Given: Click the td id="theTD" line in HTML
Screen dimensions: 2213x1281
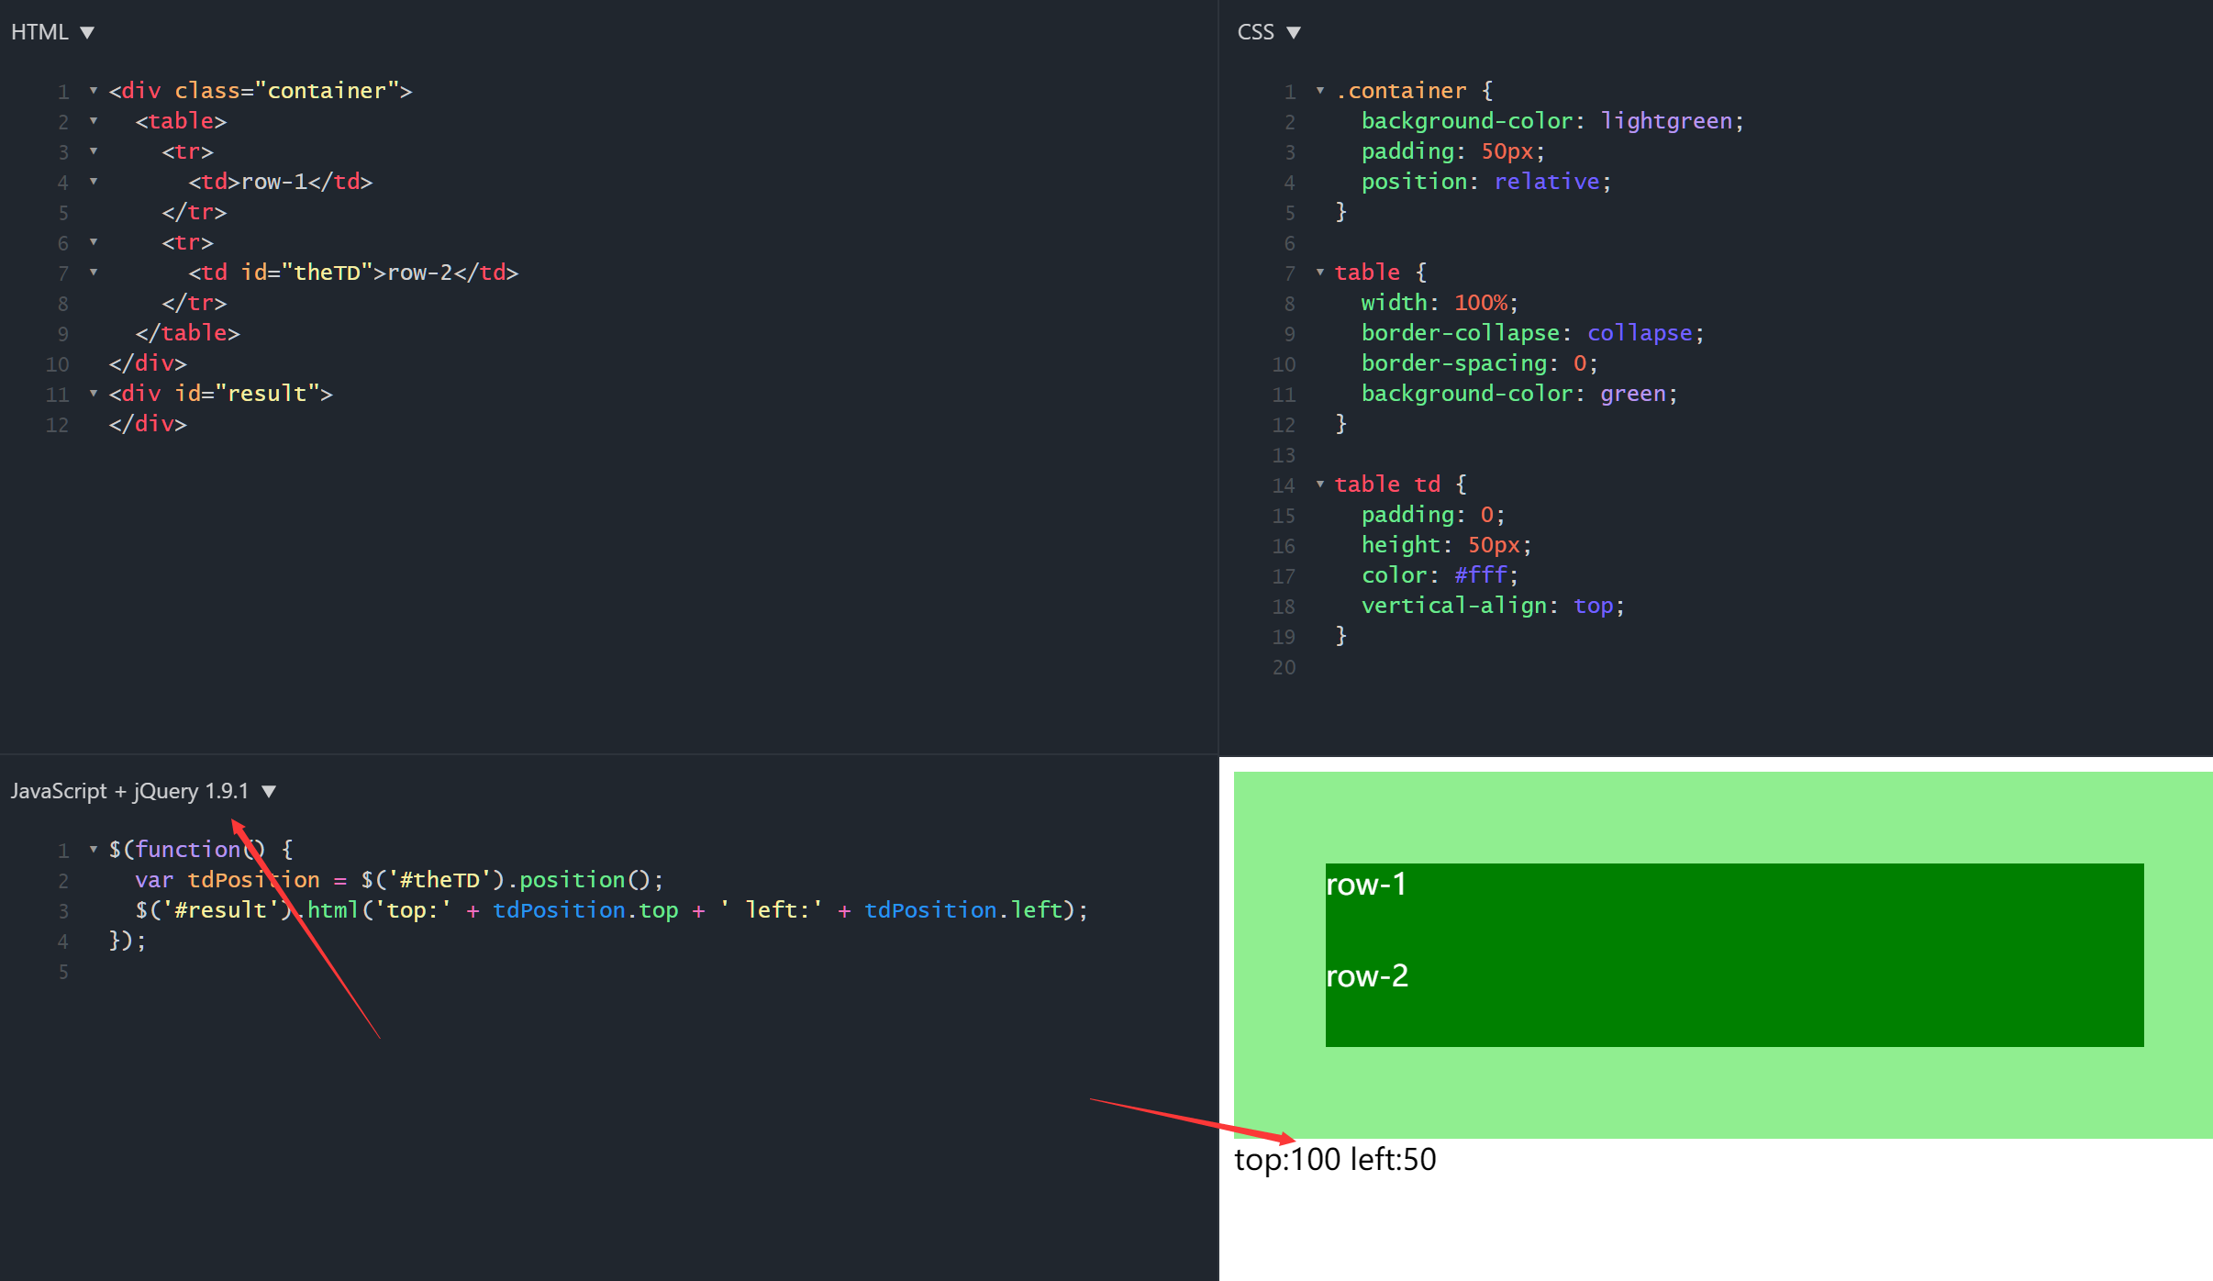Looking at the screenshot, I should click(353, 272).
